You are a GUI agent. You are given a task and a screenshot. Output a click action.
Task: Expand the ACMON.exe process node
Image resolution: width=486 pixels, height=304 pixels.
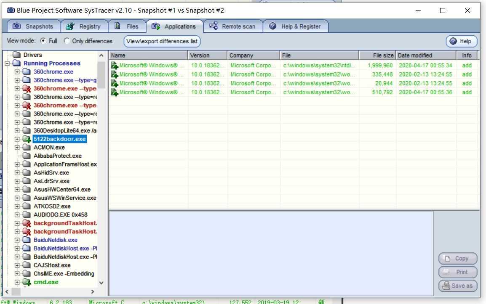[17, 148]
